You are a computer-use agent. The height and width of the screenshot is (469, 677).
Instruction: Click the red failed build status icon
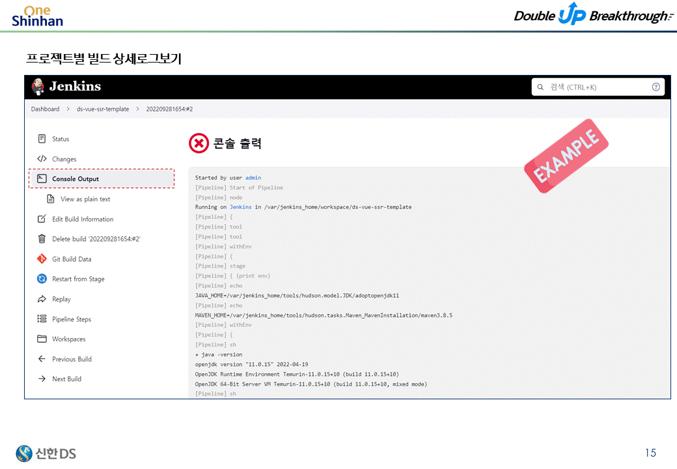point(199,143)
